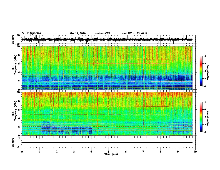The height and width of the screenshot is (170, 220).
Task: Click the "Mar.13, 2026" date text
Action: tap(77, 33)
